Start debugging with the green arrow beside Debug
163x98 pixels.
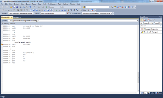[x=47, y=7]
